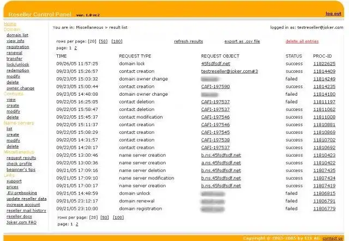Open CAFI-197546 in the contact modification row
The height and width of the screenshot is (241, 349).
click(x=215, y=117)
